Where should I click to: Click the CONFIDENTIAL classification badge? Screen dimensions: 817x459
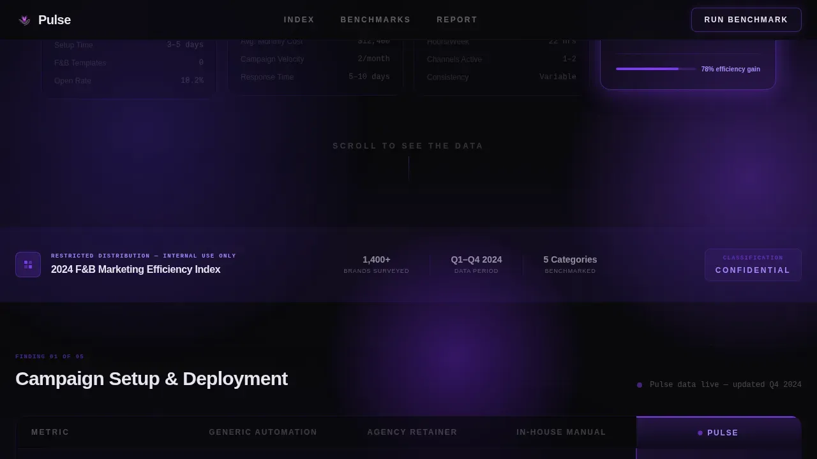pos(753,265)
